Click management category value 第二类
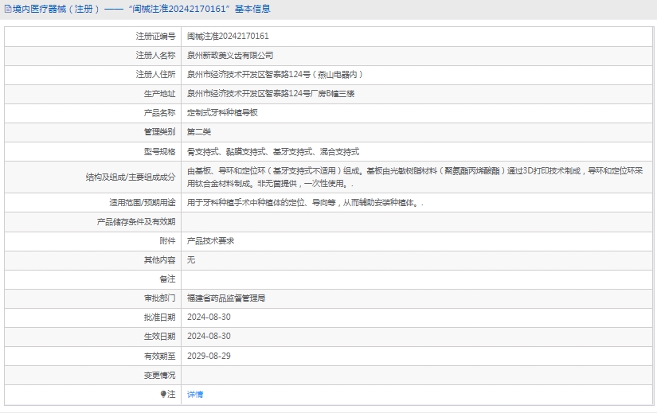The image size is (657, 413). tap(199, 132)
